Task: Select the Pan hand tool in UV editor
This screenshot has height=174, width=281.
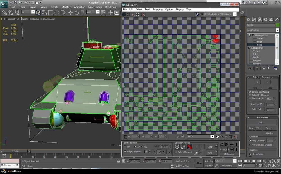Action: click(217, 137)
